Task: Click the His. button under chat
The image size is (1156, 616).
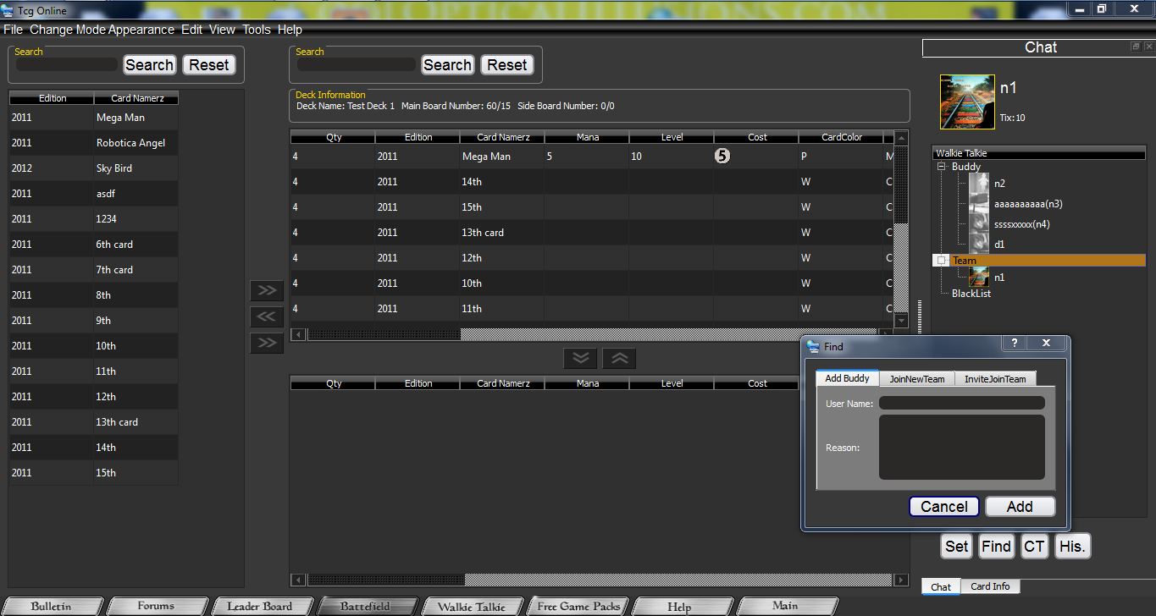Action: tap(1071, 547)
